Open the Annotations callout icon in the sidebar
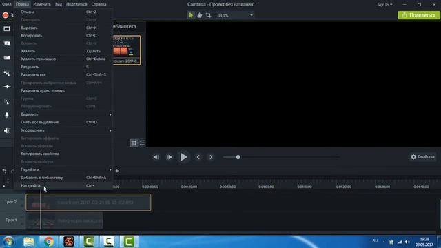 coord(7,43)
